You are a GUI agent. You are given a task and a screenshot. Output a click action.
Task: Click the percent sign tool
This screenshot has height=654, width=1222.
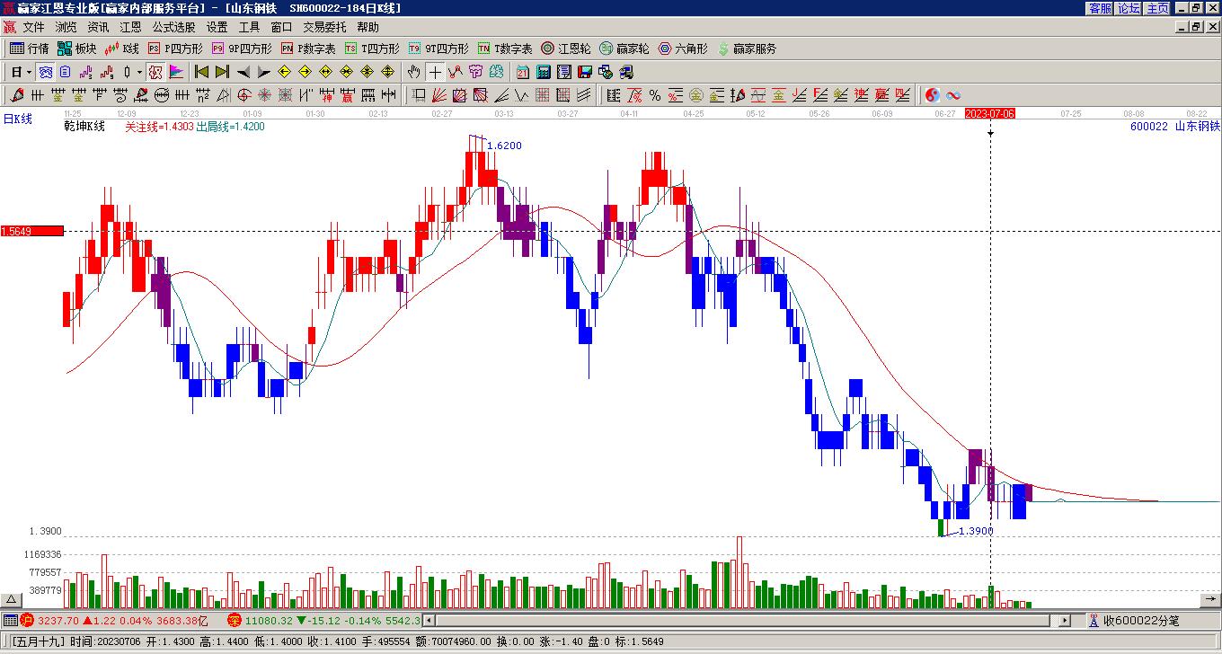click(x=654, y=95)
